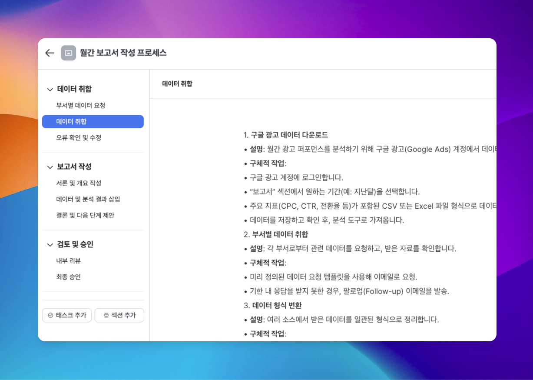Click the 부서별 데이터 취합 heading in document
Viewport: 533px width, 380px height.
coord(280,234)
